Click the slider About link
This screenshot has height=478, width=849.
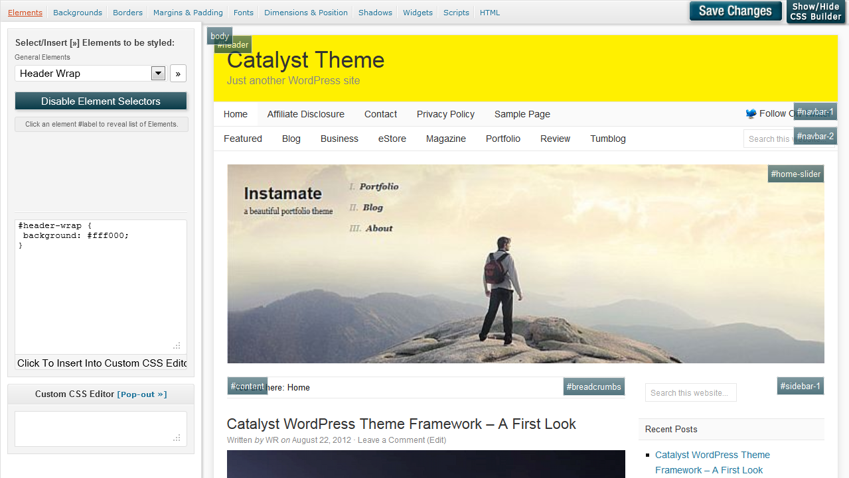pyautogui.click(x=379, y=228)
